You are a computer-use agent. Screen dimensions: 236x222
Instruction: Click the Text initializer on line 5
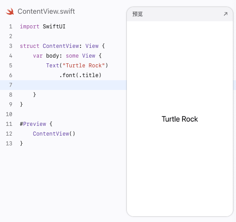click(53, 66)
